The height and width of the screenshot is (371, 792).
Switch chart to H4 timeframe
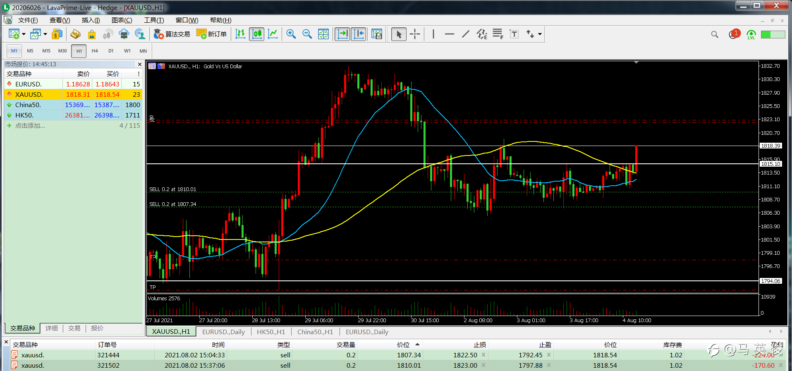coord(95,51)
